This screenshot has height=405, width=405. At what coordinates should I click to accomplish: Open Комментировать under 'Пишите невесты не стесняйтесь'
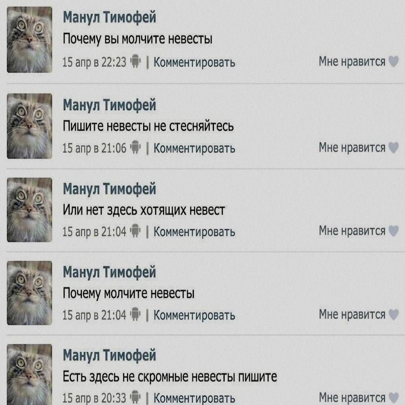(x=194, y=148)
